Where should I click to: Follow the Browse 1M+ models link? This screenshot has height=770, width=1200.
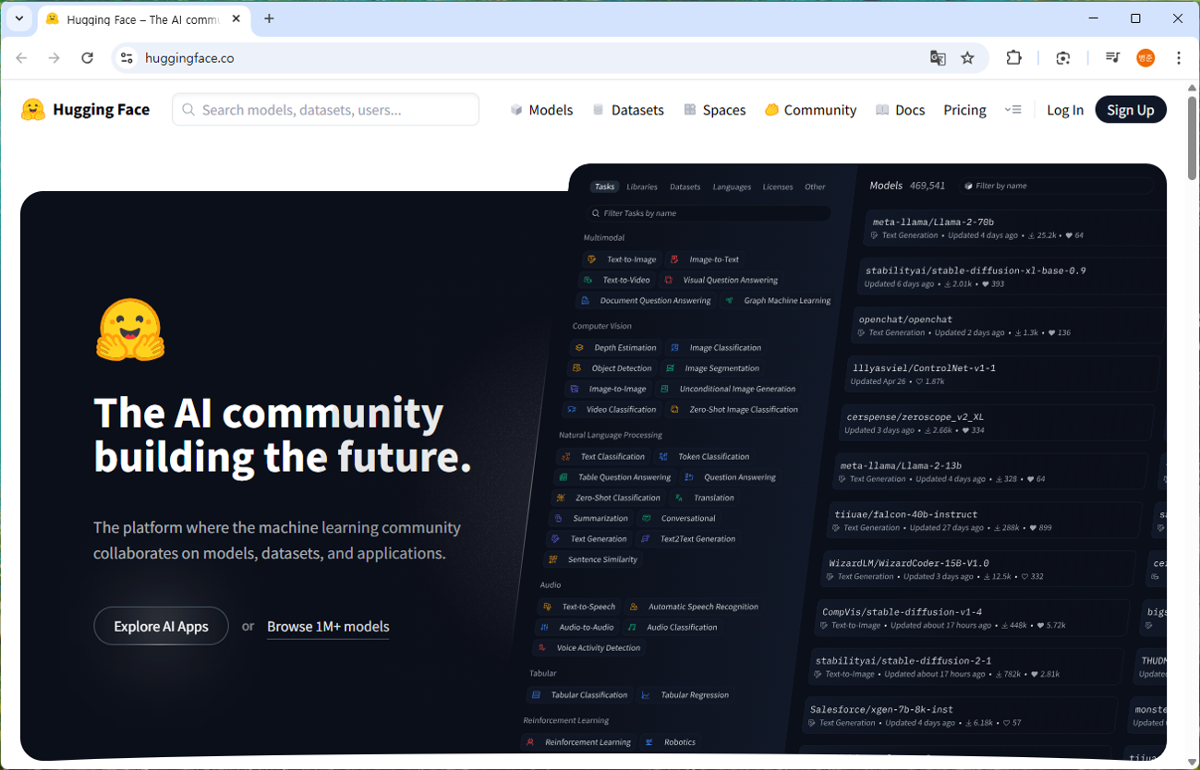pyautogui.click(x=328, y=626)
